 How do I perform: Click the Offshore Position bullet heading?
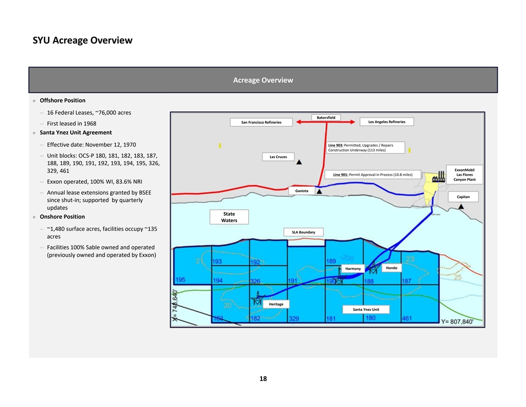click(62, 100)
